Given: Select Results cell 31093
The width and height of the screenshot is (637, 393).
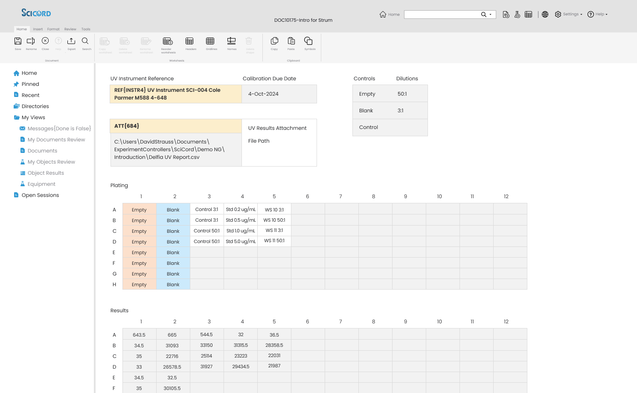Looking at the screenshot, I should 172,345.
